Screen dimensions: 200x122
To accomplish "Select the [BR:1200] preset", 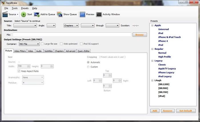I will [164, 84].
